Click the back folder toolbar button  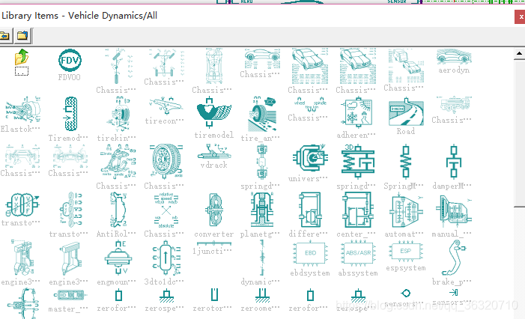click(5, 35)
